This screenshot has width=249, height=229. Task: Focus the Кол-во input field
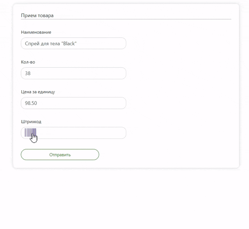[x=74, y=73]
